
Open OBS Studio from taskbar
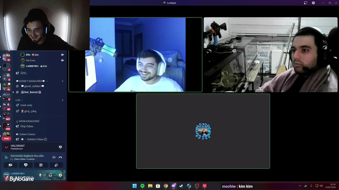197,186
